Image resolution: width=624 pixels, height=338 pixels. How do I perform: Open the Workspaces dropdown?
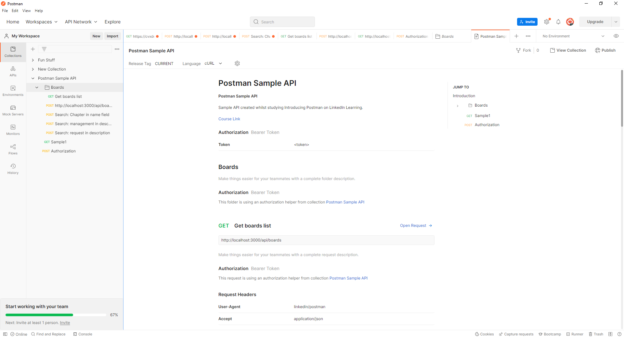[42, 22]
